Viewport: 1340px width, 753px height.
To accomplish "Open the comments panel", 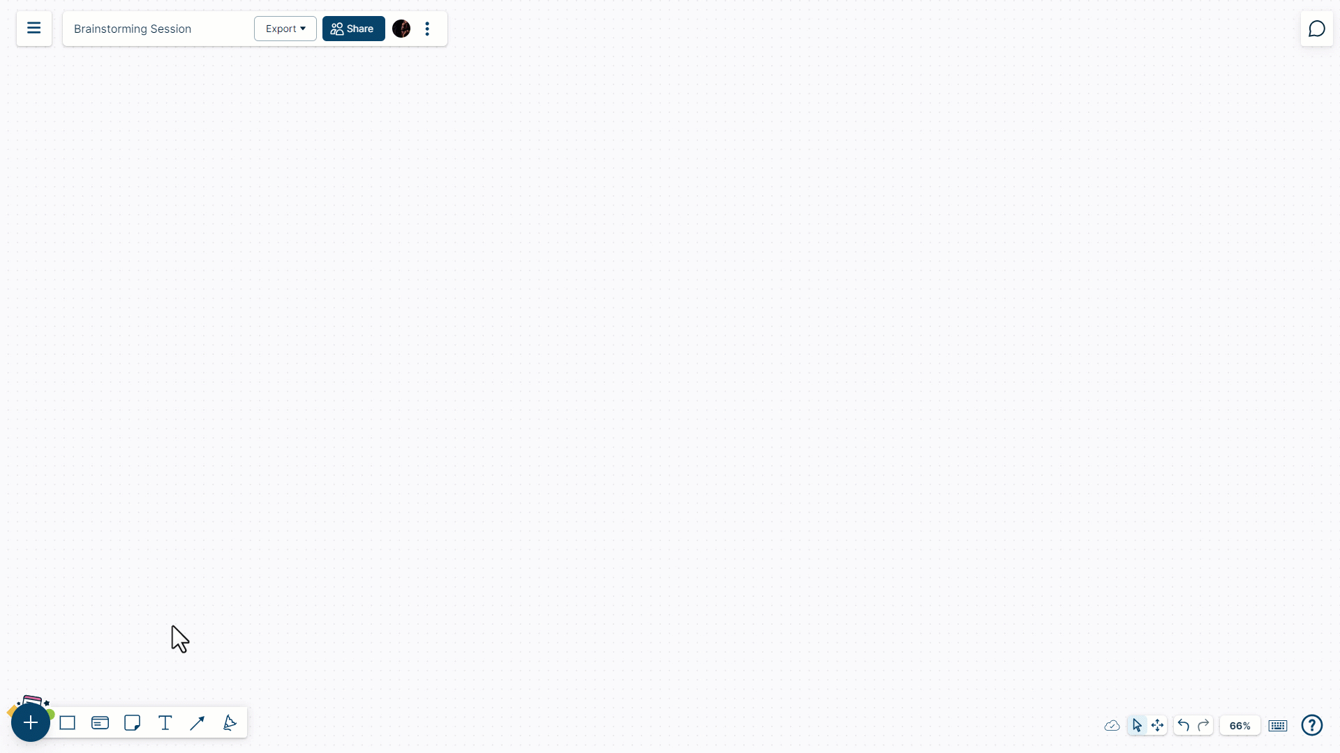I will point(1315,29).
